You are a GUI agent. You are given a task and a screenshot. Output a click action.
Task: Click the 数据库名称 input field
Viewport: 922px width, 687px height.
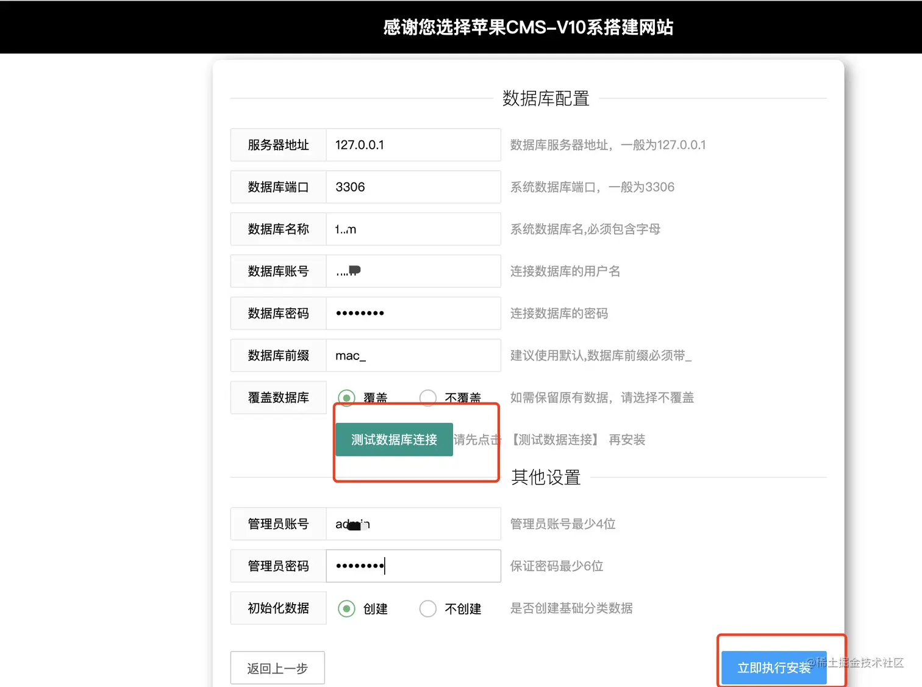point(413,229)
